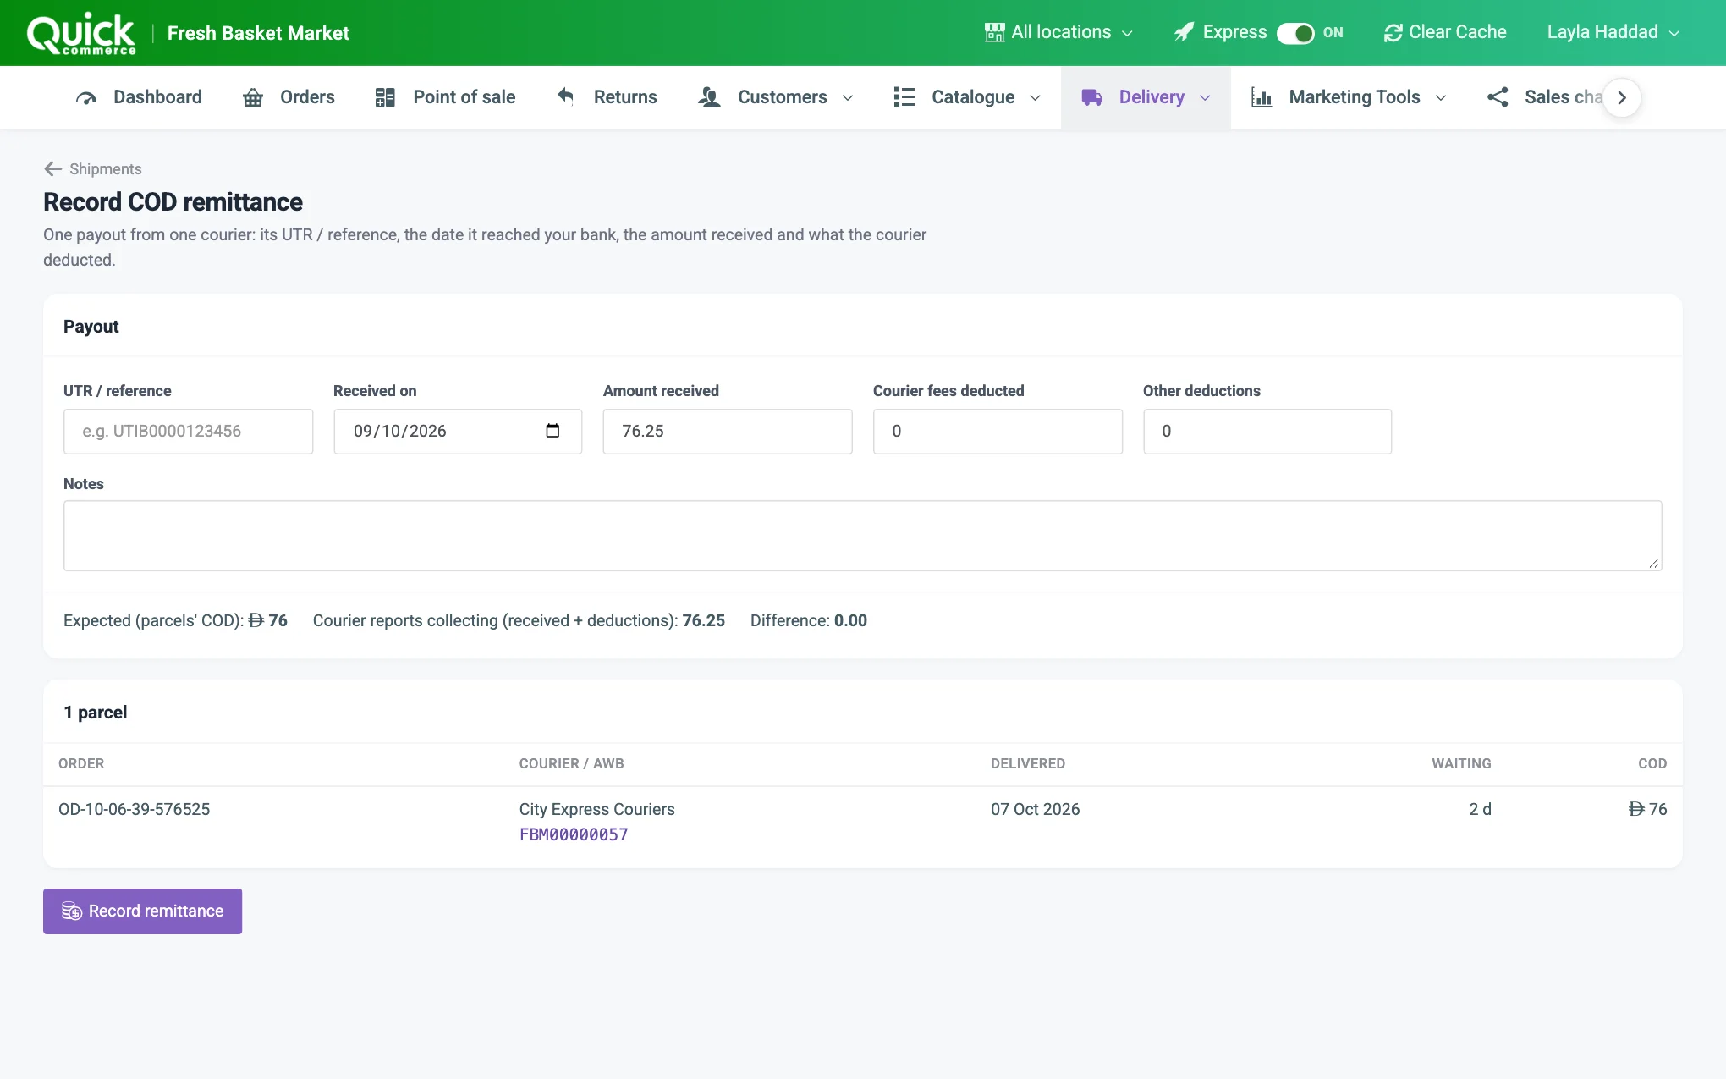Viewport: 1726px width, 1079px height.
Task: Click the back arrow beside Shipments
Action: (x=53, y=169)
